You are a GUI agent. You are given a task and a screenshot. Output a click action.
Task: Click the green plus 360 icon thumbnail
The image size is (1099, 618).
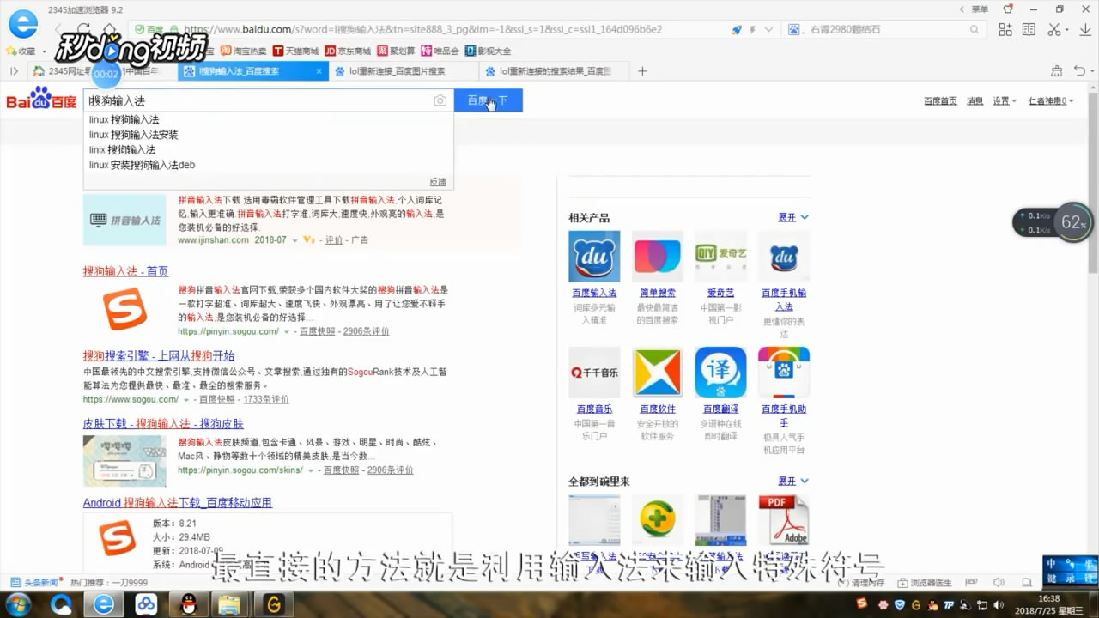point(657,519)
